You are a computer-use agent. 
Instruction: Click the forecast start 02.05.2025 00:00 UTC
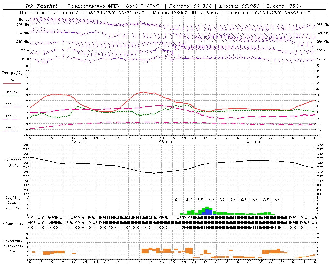pos(117,13)
